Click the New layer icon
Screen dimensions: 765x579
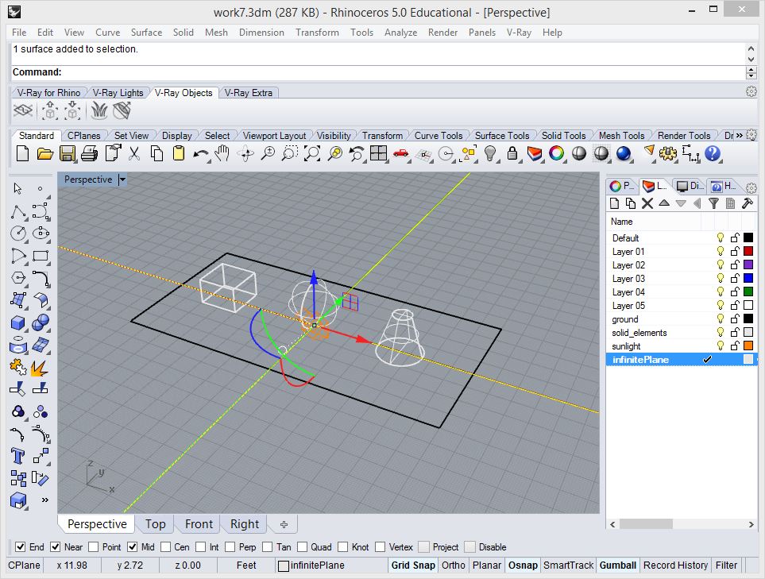tap(615, 203)
